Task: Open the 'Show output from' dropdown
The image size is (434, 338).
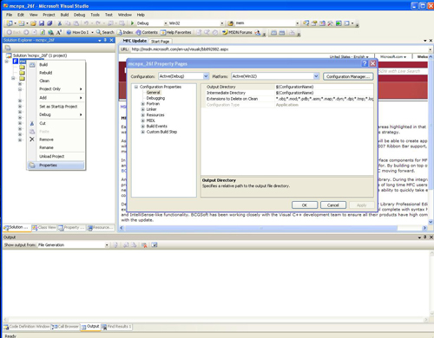Action: tap(73, 245)
